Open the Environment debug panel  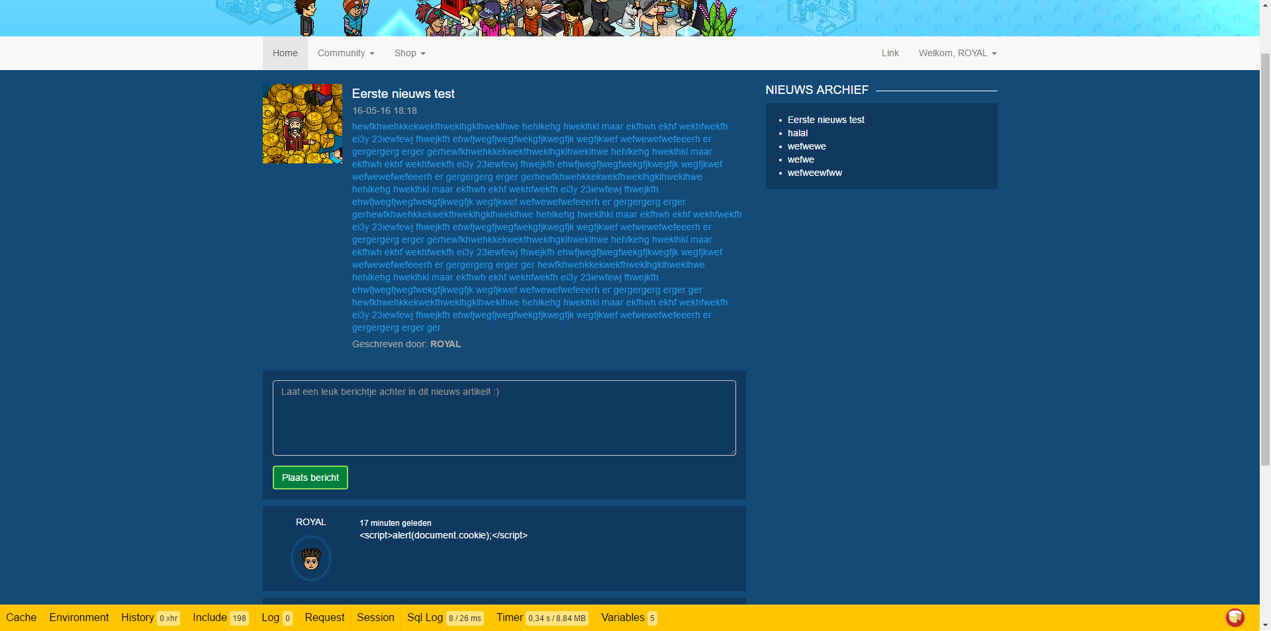[79, 618]
